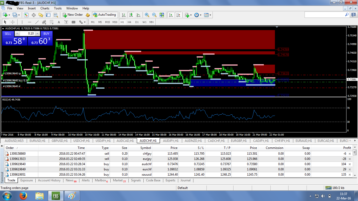Image resolution: width=358 pixels, height=201 pixels.
Task: Open the Account History tab
Action: [49, 180]
